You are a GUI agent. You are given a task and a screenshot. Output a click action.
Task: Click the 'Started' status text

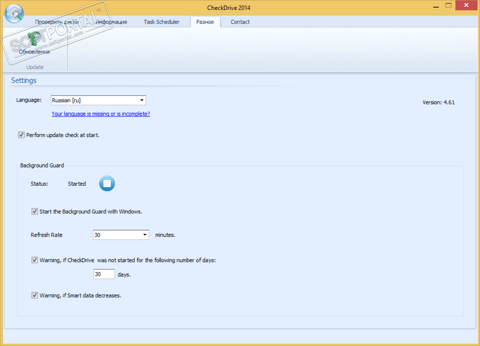pyautogui.click(x=77, y=184)
